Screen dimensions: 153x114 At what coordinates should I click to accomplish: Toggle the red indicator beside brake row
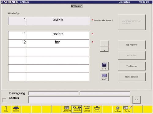pyautogui.click(x=92, y=34)
